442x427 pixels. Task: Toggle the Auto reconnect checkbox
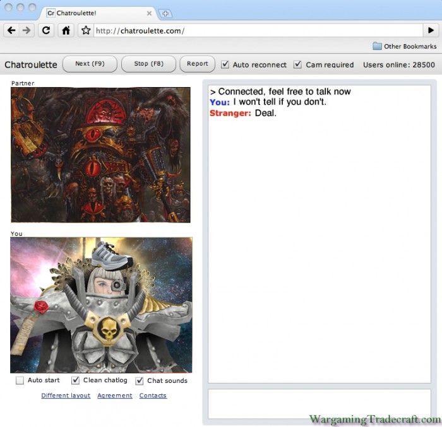[x=225, y=64]
